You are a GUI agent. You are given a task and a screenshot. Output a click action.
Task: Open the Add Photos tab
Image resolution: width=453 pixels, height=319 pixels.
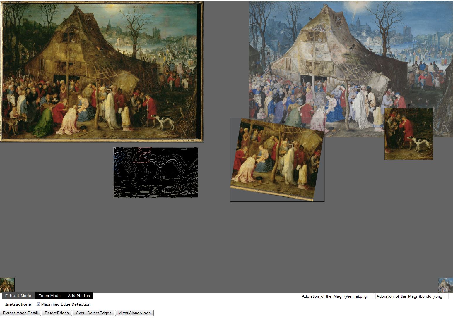click(x=78, y=296)
